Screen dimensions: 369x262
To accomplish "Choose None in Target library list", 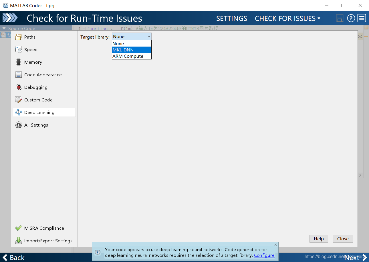I will tap(132, 43).
